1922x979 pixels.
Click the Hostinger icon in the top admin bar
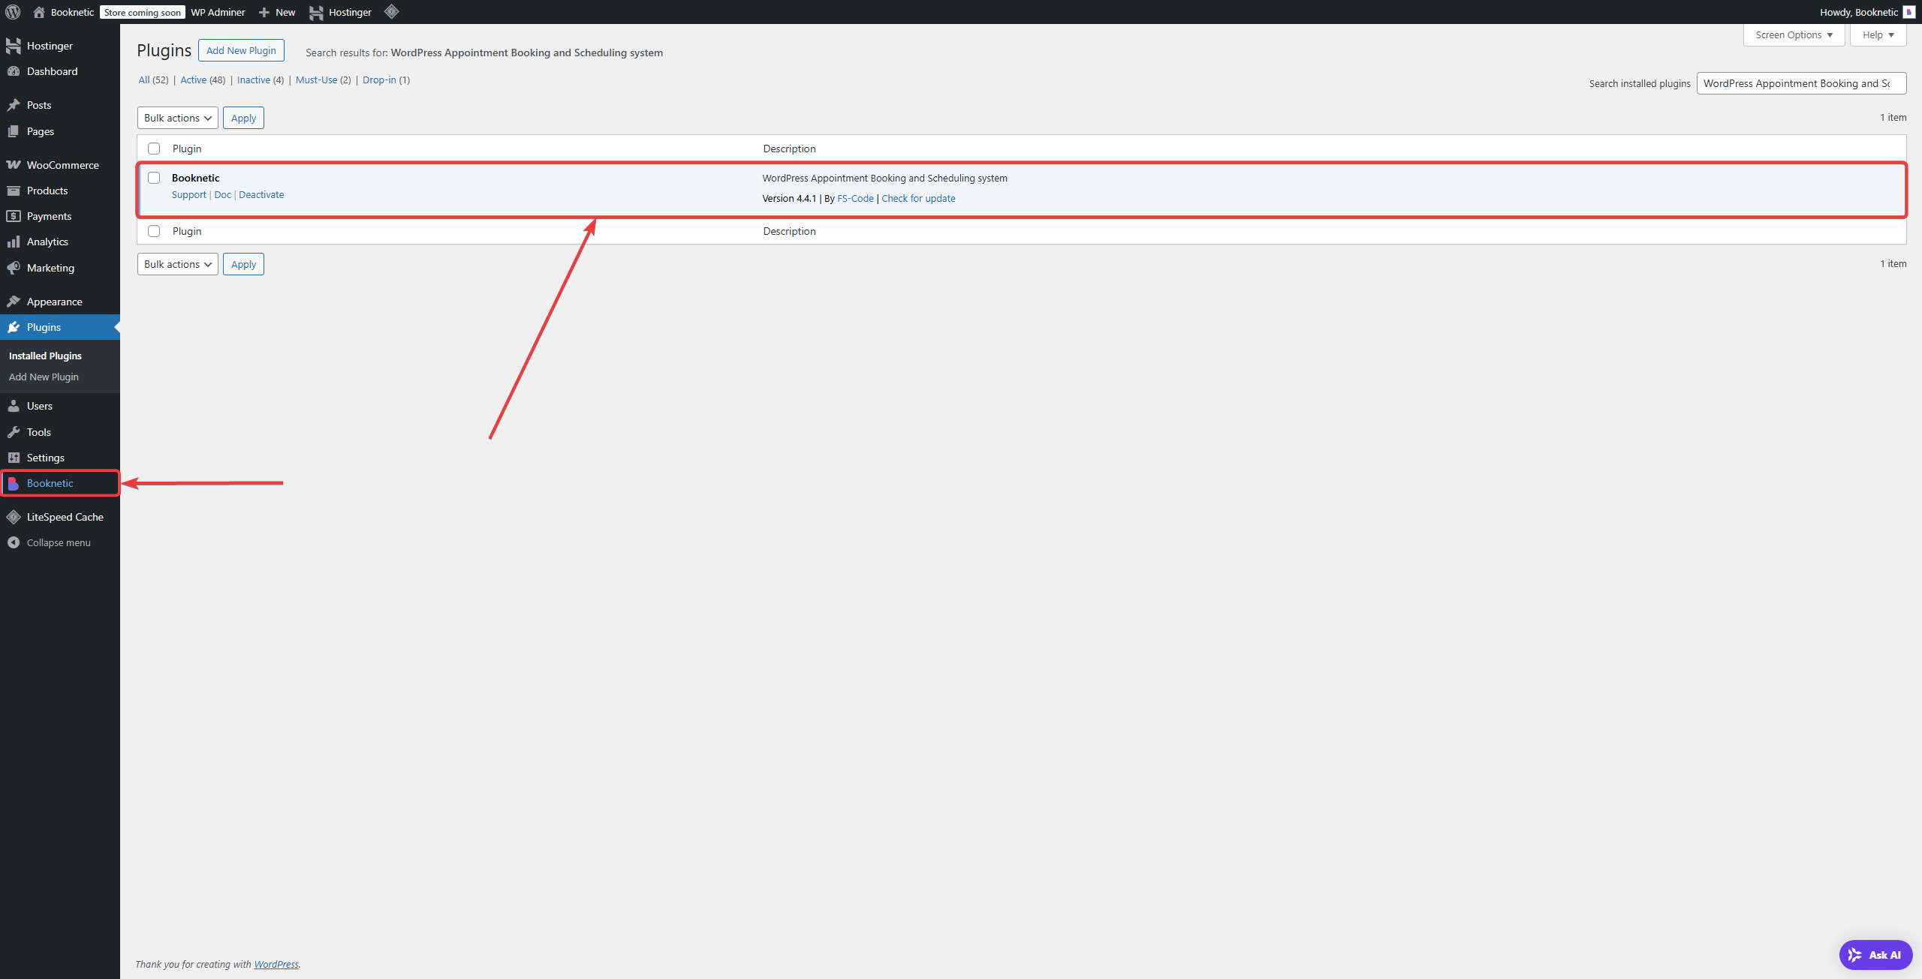tap(316, 13)
